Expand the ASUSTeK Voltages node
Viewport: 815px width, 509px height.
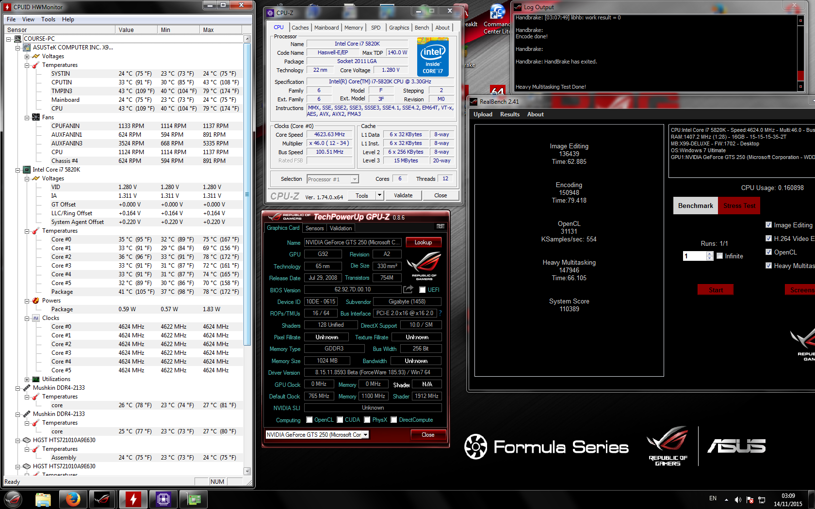[27, 56]
